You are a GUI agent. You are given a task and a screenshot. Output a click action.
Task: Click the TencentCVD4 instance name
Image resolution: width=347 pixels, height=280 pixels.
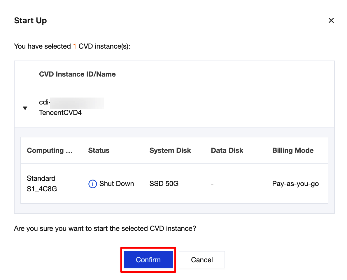coord(60,113)
